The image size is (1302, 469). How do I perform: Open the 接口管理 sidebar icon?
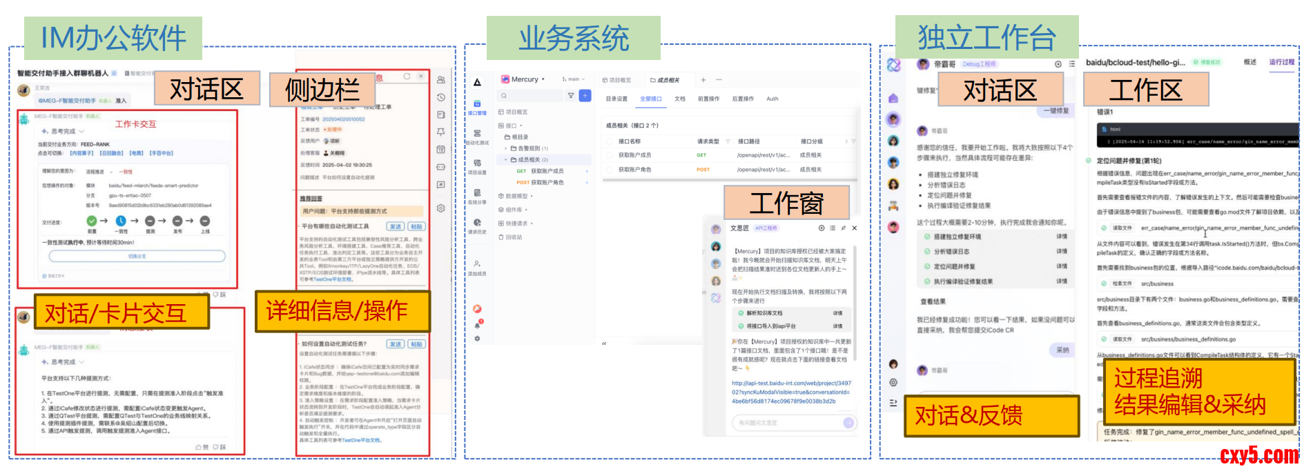(477, 107)
